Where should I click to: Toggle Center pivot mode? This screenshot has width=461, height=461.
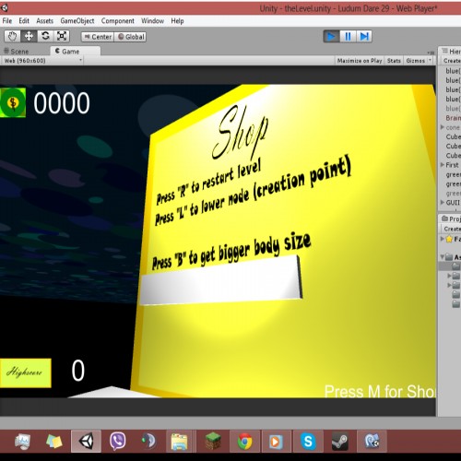click(x=98, y=37)
